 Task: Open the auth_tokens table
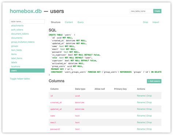[x=17, y=30]
